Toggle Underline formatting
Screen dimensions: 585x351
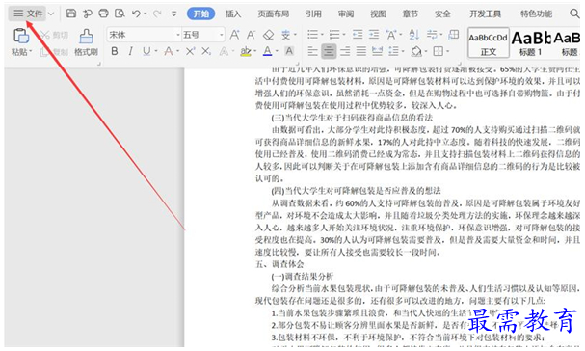[x=146, y=51]
